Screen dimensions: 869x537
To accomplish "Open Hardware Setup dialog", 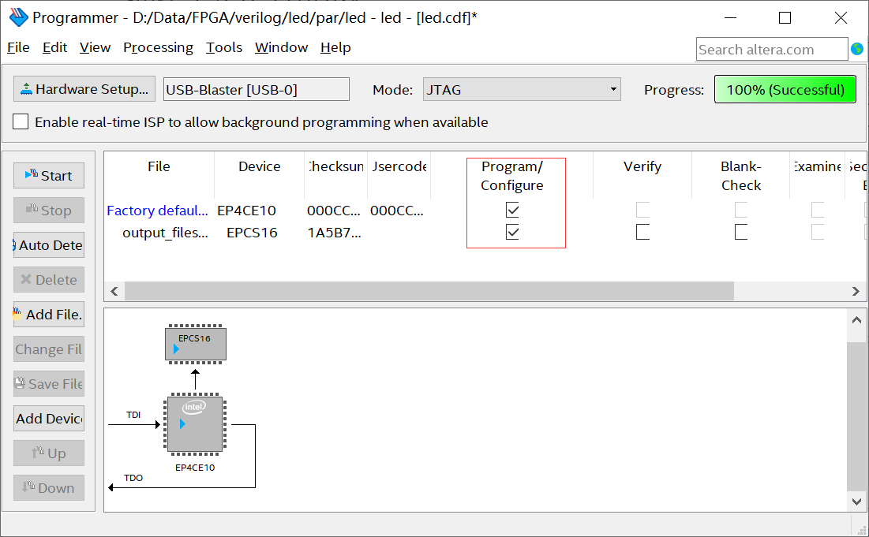I will pyautogui.click(x=84, y=89).
